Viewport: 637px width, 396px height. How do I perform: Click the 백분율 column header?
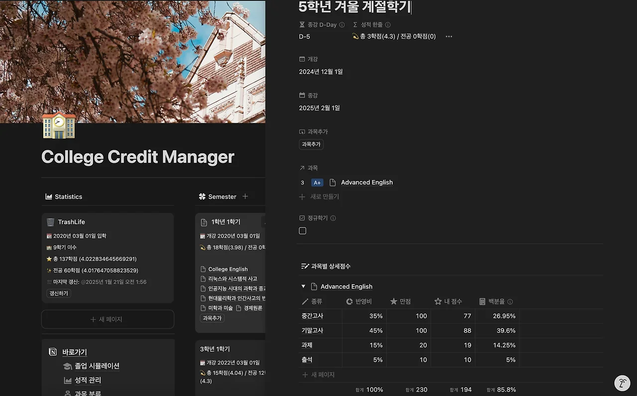pos(497,301)
